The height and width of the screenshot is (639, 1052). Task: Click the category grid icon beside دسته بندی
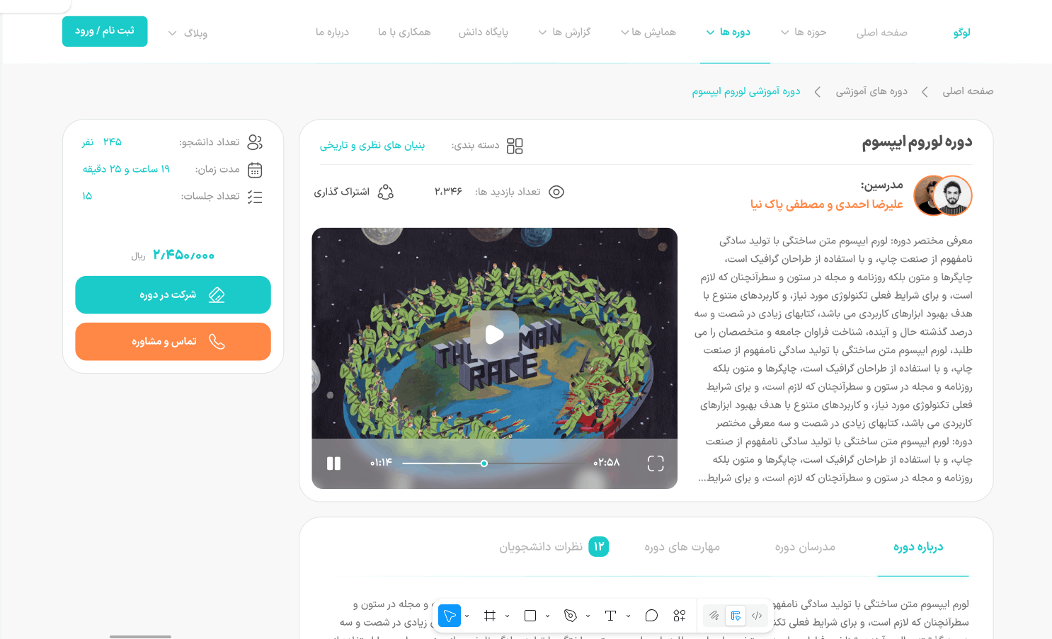[x=515, y=146]
